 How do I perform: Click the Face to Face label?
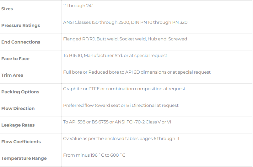(15, 59)
